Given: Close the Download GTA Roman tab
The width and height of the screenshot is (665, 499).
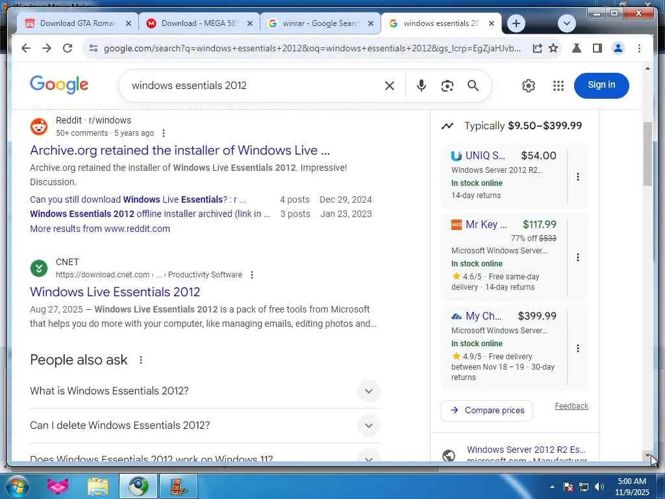Looking at the screenshot, I should coord(129,24).
